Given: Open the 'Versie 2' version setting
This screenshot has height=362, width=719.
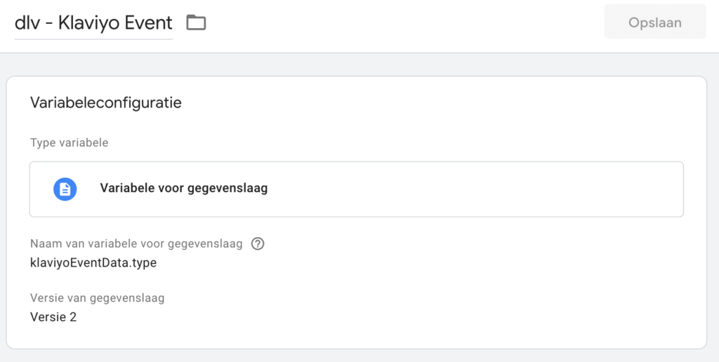Looking at the screenshot, I should [x=53, y=317].
